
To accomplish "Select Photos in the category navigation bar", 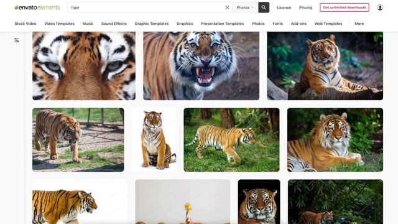I will pyautogui.click(x=258, y=24).
